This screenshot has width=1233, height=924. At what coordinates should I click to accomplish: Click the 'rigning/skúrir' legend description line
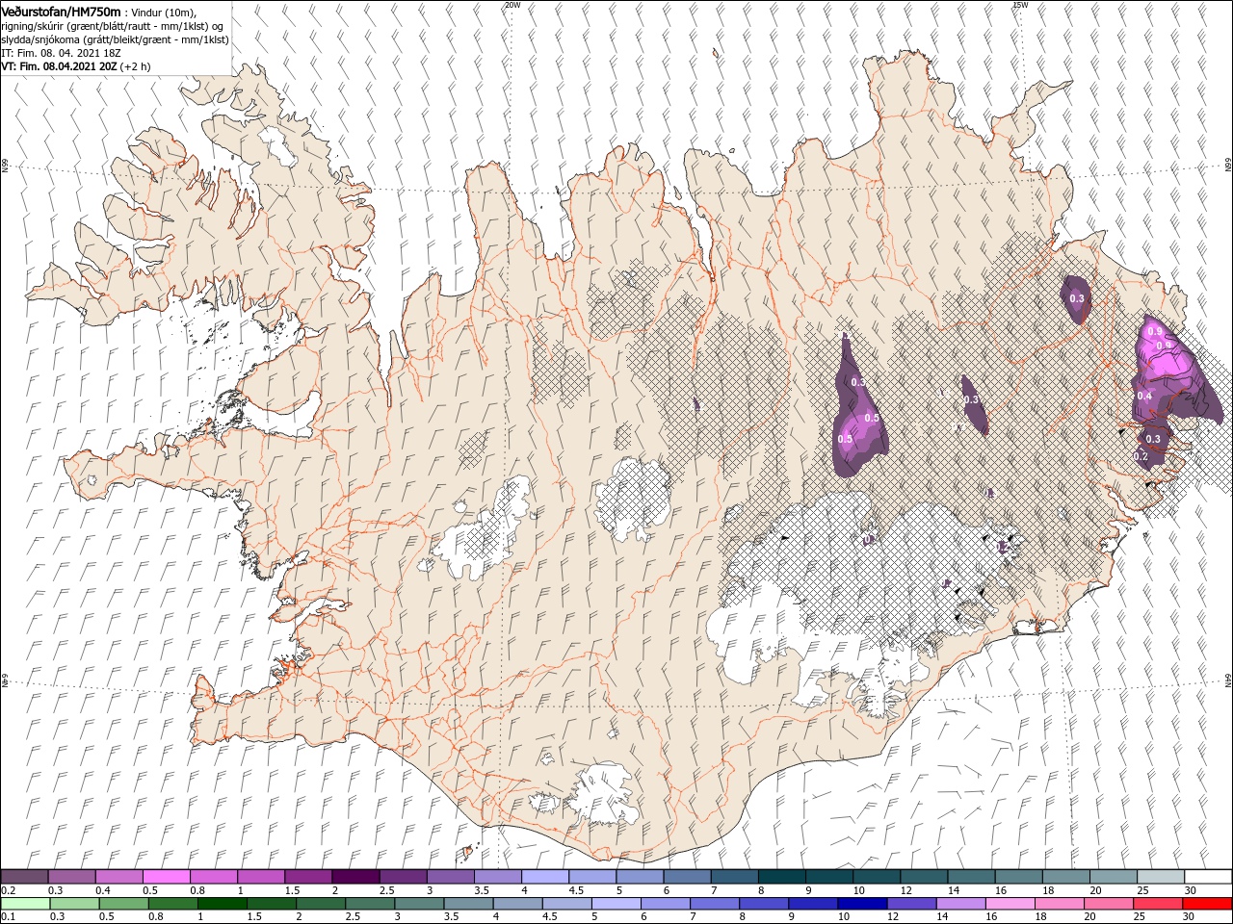112,26
